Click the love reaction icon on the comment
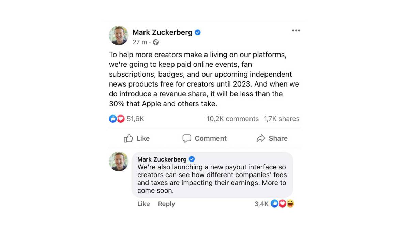 282,203
